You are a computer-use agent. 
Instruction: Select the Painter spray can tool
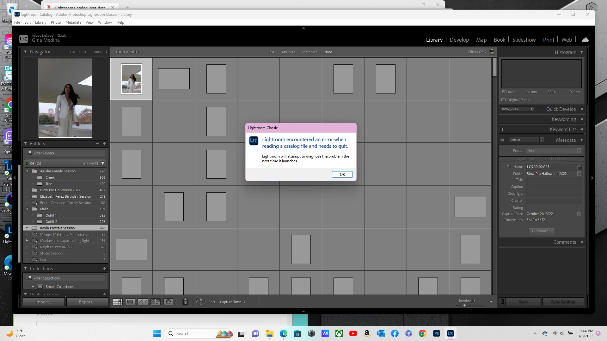point(185,302)
